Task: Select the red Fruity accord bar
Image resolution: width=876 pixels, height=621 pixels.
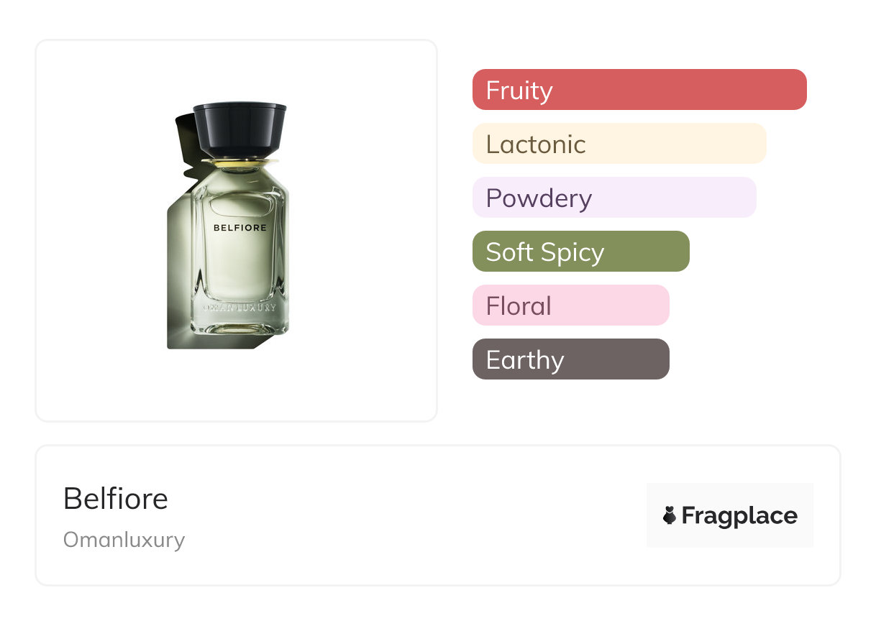Action: [x=639, y=90]
